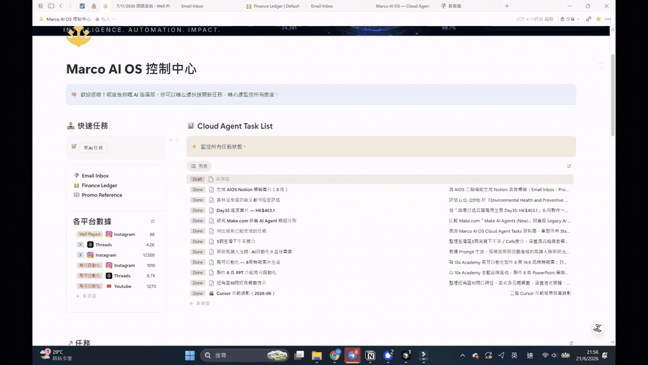The width and height of the screenshot is (648, 365).
Task: Open the Windows Start menu
Action: click(x=190, y=355)
